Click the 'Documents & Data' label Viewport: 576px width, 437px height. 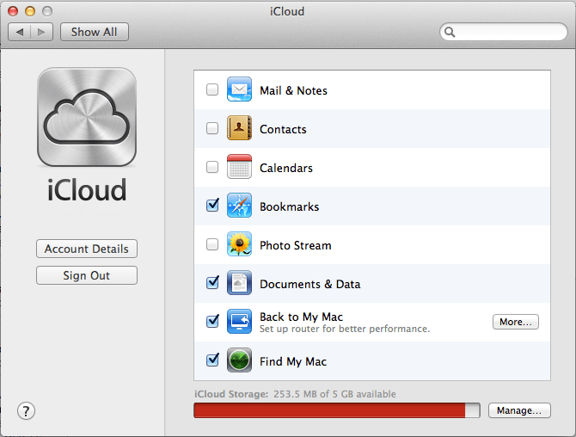click(x=310, y=284)
